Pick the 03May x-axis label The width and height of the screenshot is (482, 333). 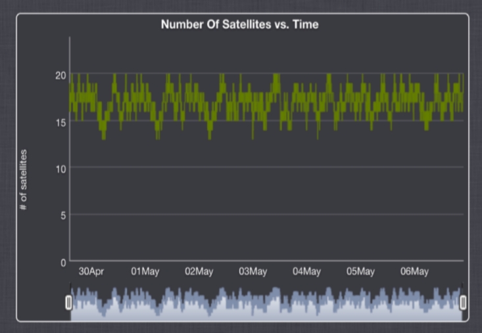253,272
